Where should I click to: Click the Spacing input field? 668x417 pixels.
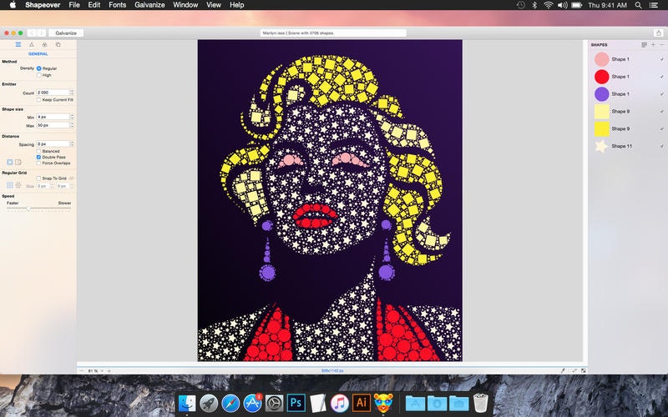[53, 143]
